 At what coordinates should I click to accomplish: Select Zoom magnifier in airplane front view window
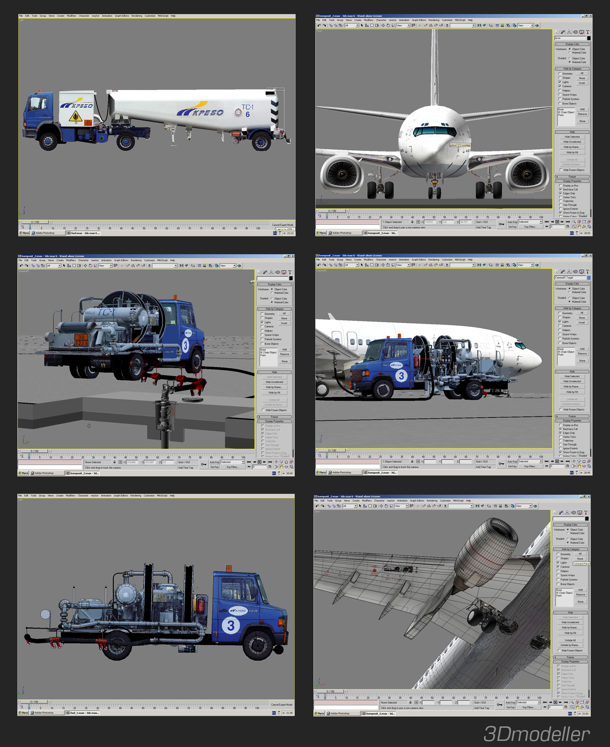[575, 222]
